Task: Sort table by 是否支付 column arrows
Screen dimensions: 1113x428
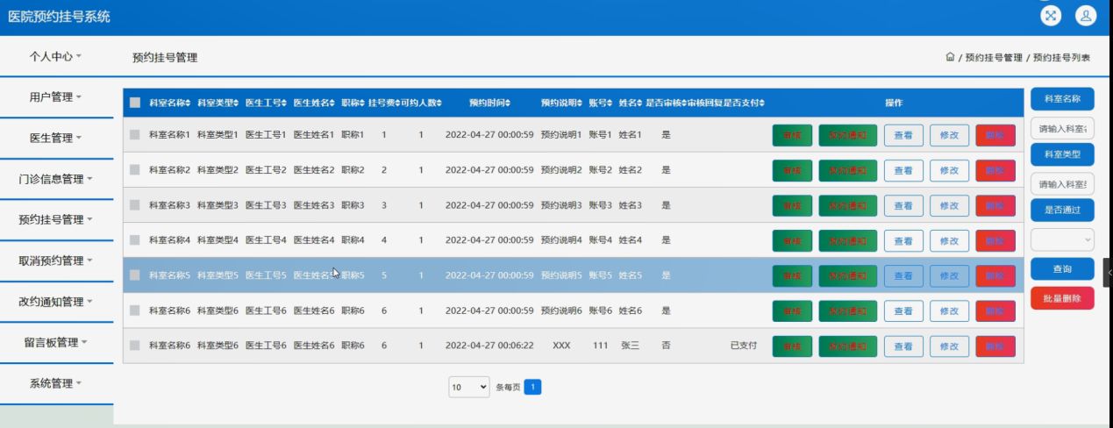Action: tap(761, 103)
